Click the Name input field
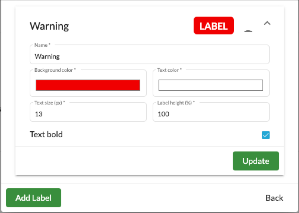The width and height of the screenshot is (299, 213). pos(150,55)
